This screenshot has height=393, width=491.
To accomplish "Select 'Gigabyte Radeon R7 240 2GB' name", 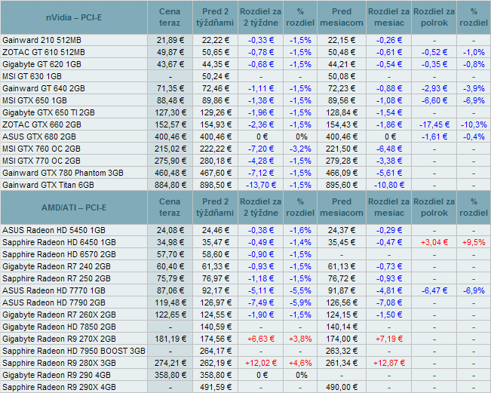I will [x=57, y=266].
